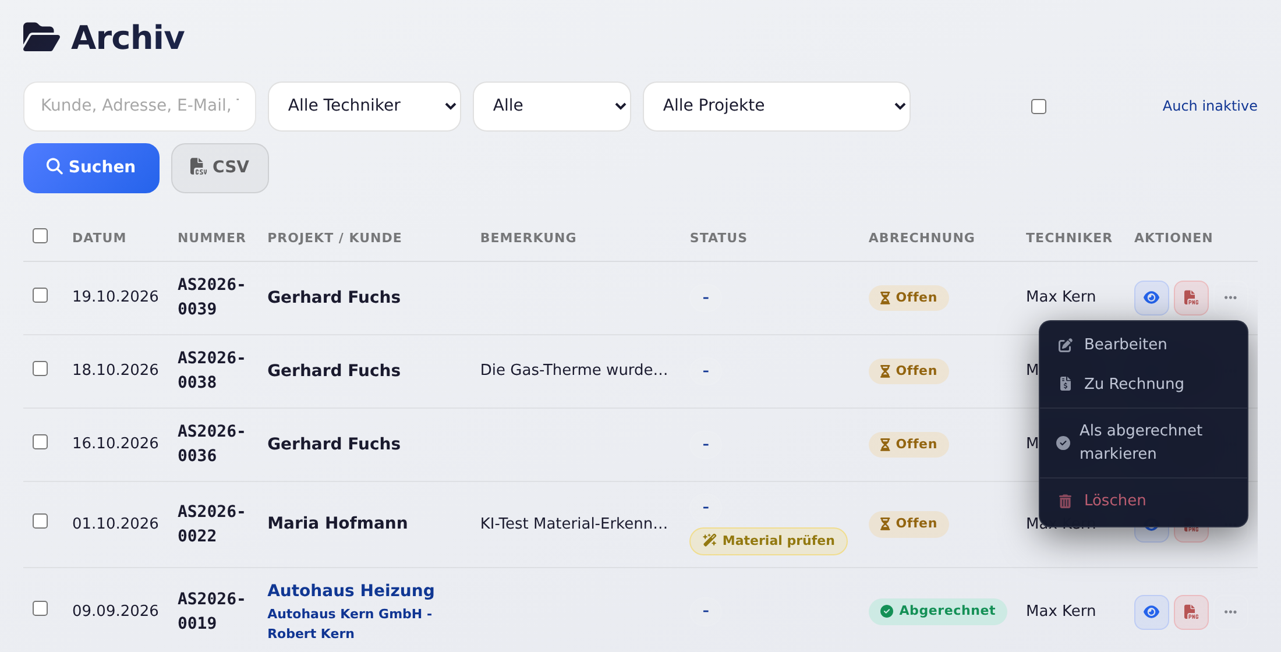Click the DATUM column header
This screenshot has height=652, width=1281.
(99, 238)
